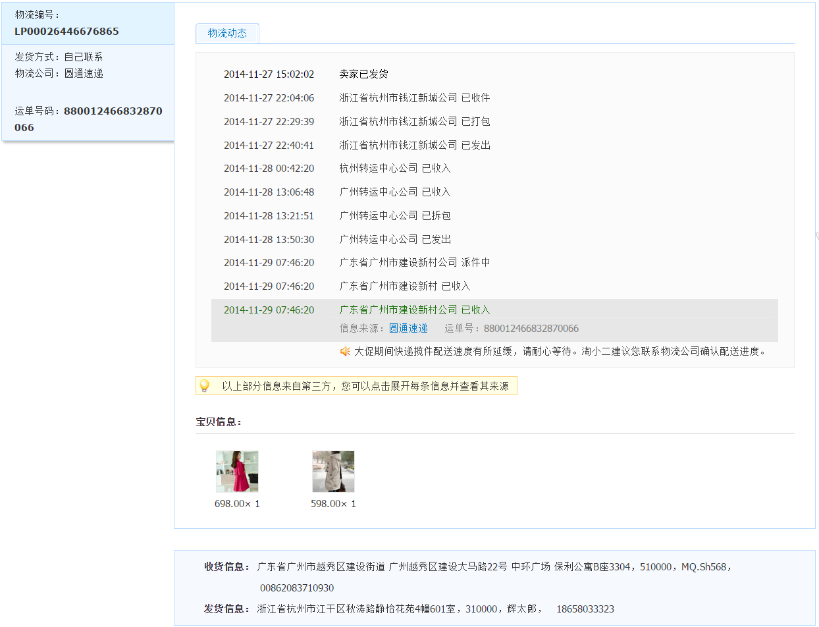Click the yellow light bulb tip icon
819x627 pixels.
click(x=205, y=386)
